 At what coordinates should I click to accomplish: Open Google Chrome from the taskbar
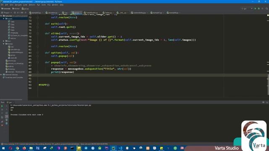click(x=17, y=148)
